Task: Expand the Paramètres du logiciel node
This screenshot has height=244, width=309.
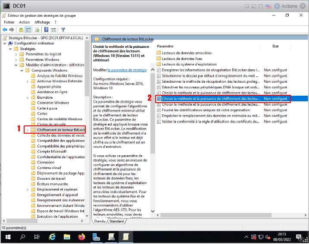Action: point(16,54)
